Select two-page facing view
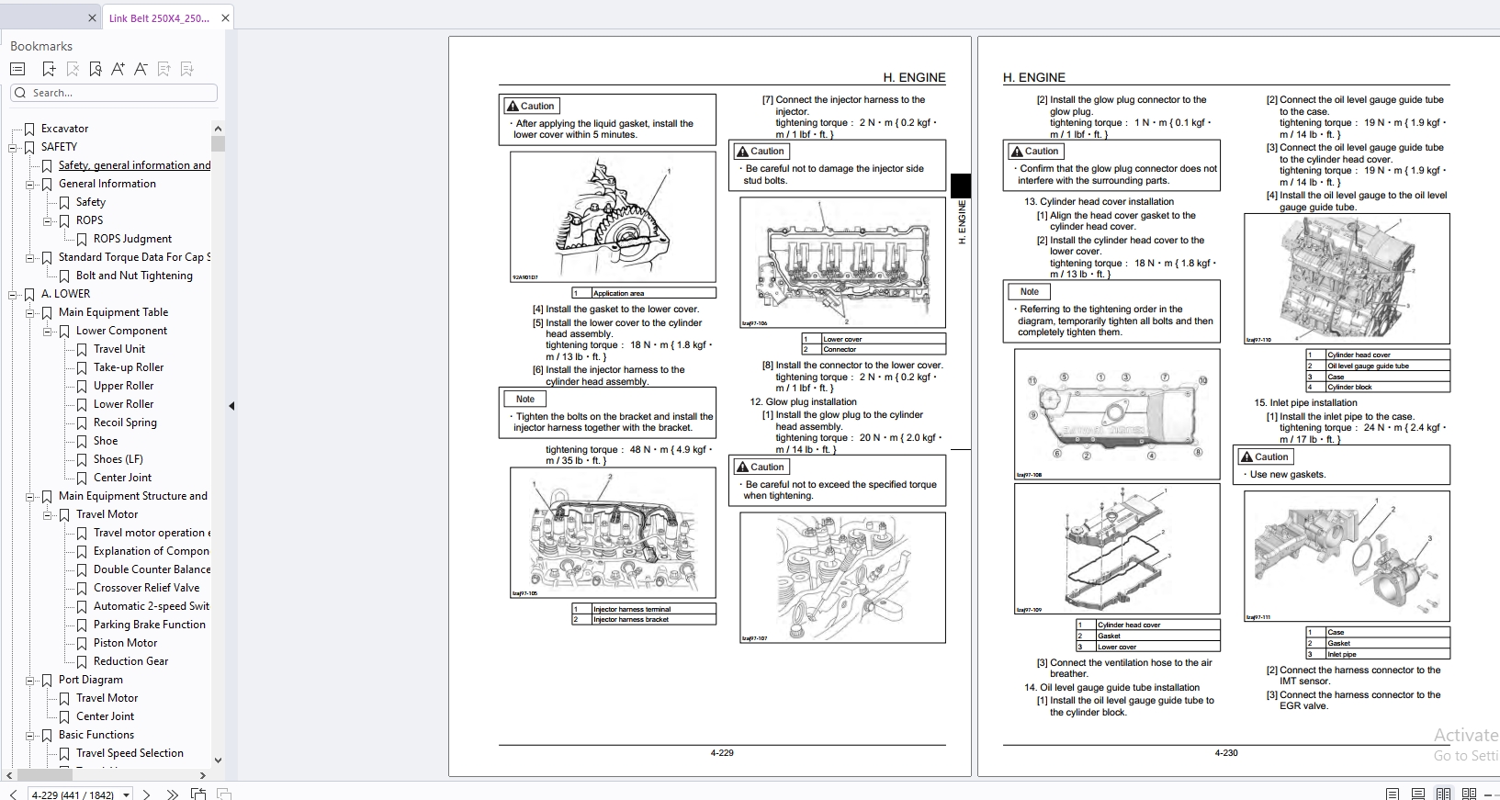Image resolution: width=1500 pixels, height=800 pixels. [x=1443, y=794]
